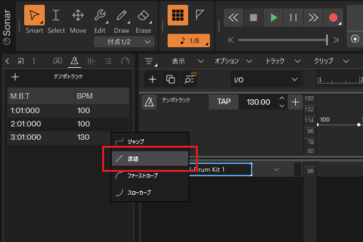Select the Smart tool
Screen dimensions: 363x242
point(34,19)
